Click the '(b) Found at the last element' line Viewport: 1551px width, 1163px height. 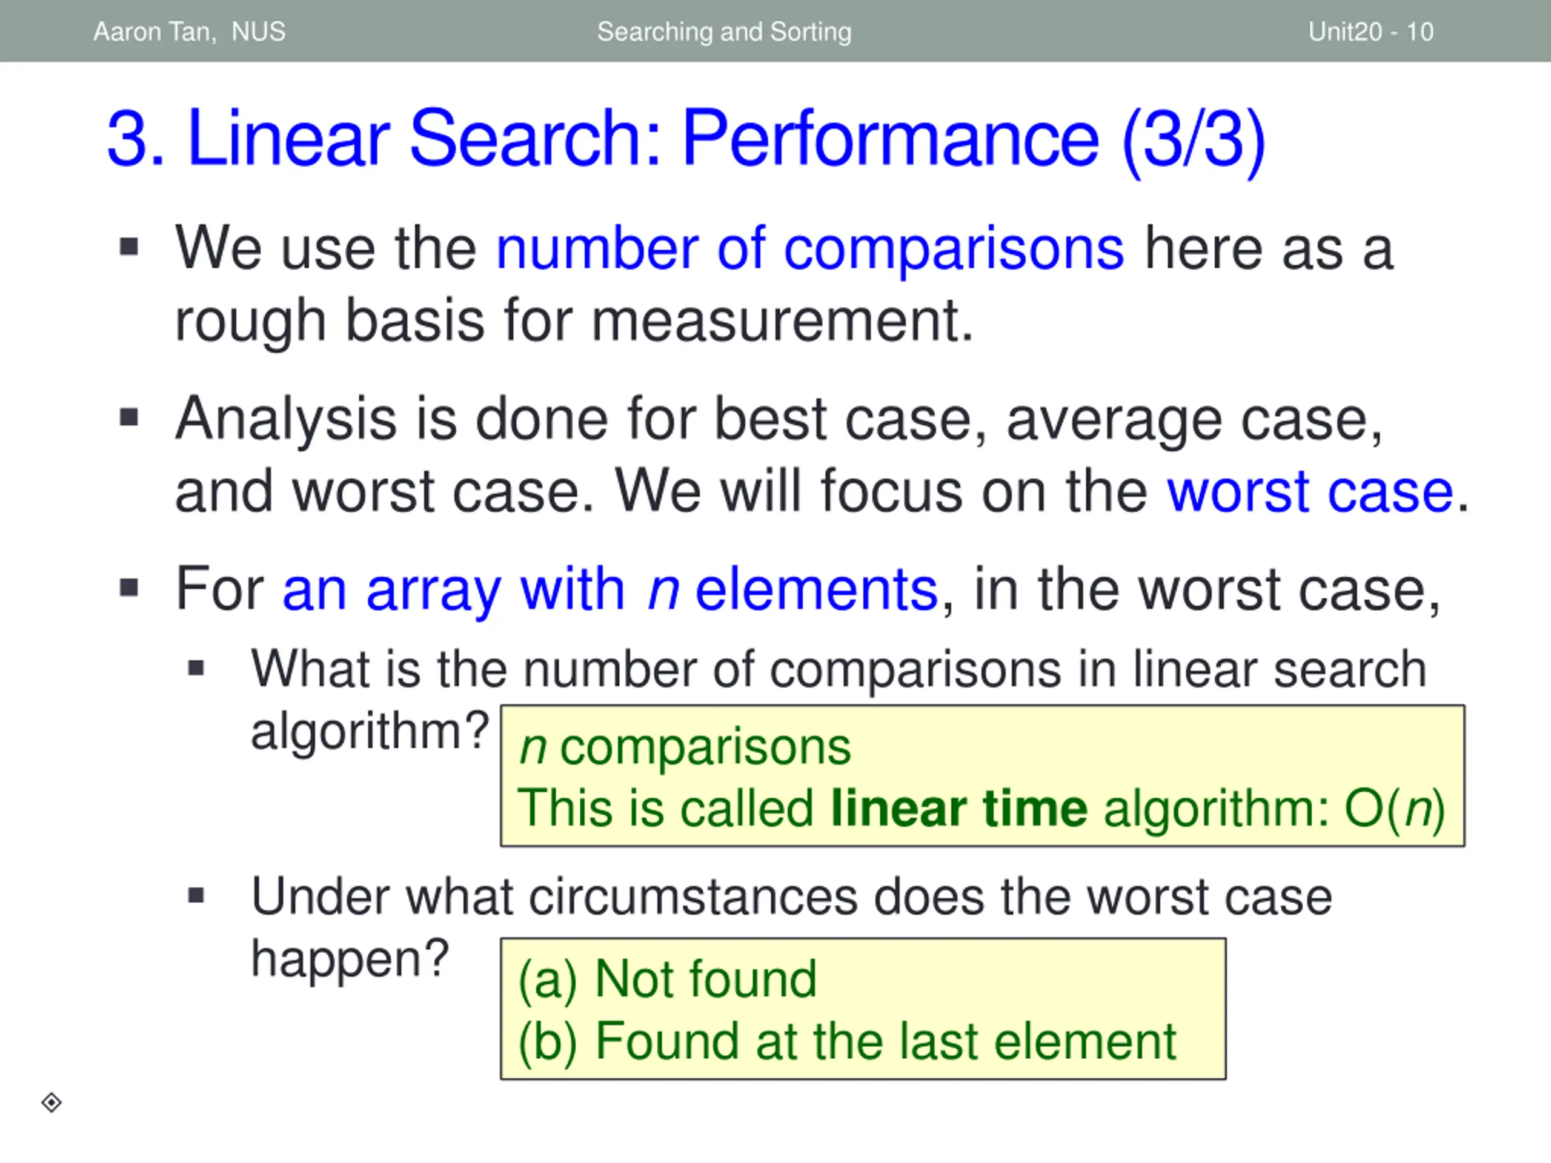[x=847, y=1041]
